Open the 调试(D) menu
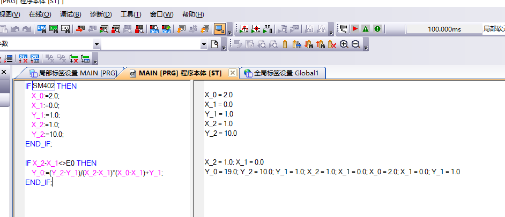 71,14
